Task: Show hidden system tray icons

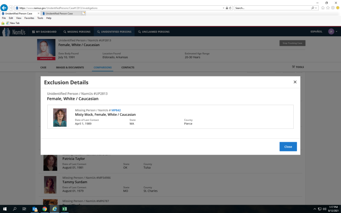Action: click(315, 209)
